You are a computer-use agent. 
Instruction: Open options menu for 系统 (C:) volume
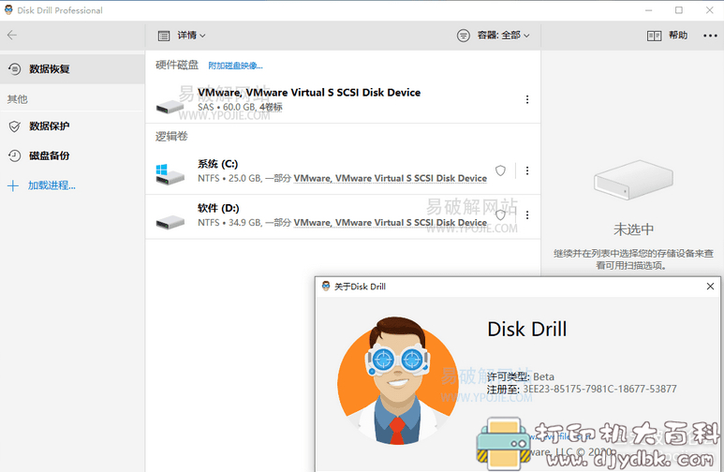pos(527,170)
